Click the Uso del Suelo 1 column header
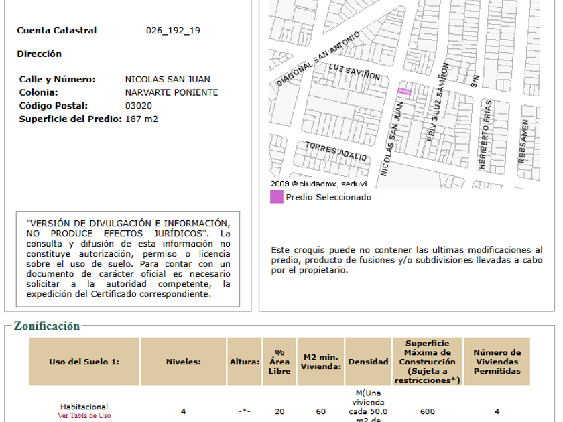 tap(84, 362)
